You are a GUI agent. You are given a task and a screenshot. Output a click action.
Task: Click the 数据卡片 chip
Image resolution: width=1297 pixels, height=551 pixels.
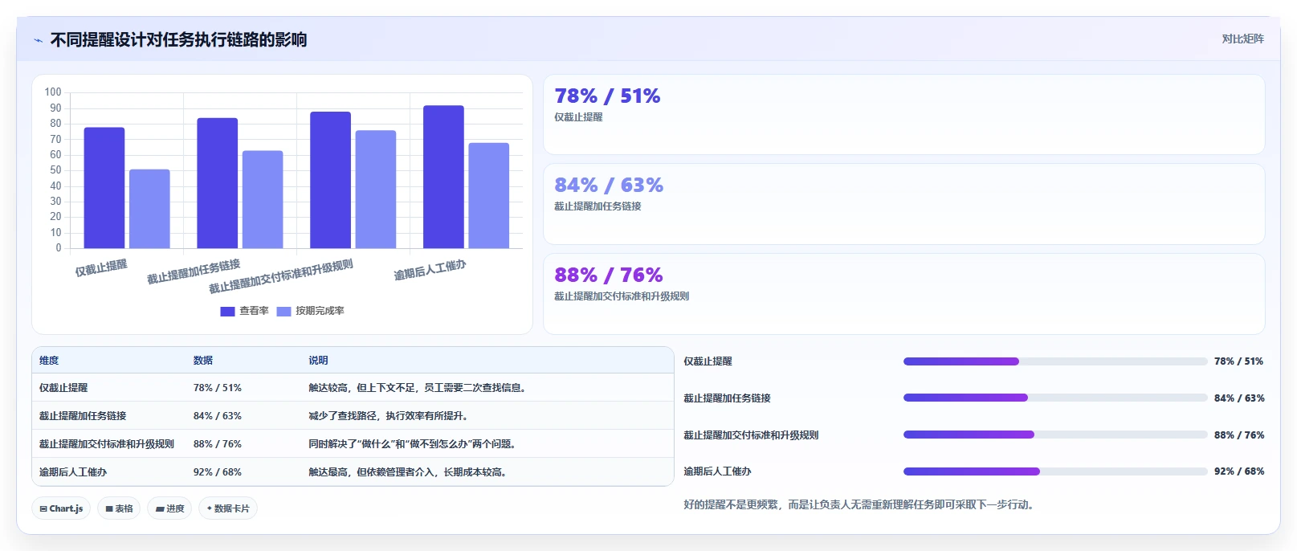[228, 508]
